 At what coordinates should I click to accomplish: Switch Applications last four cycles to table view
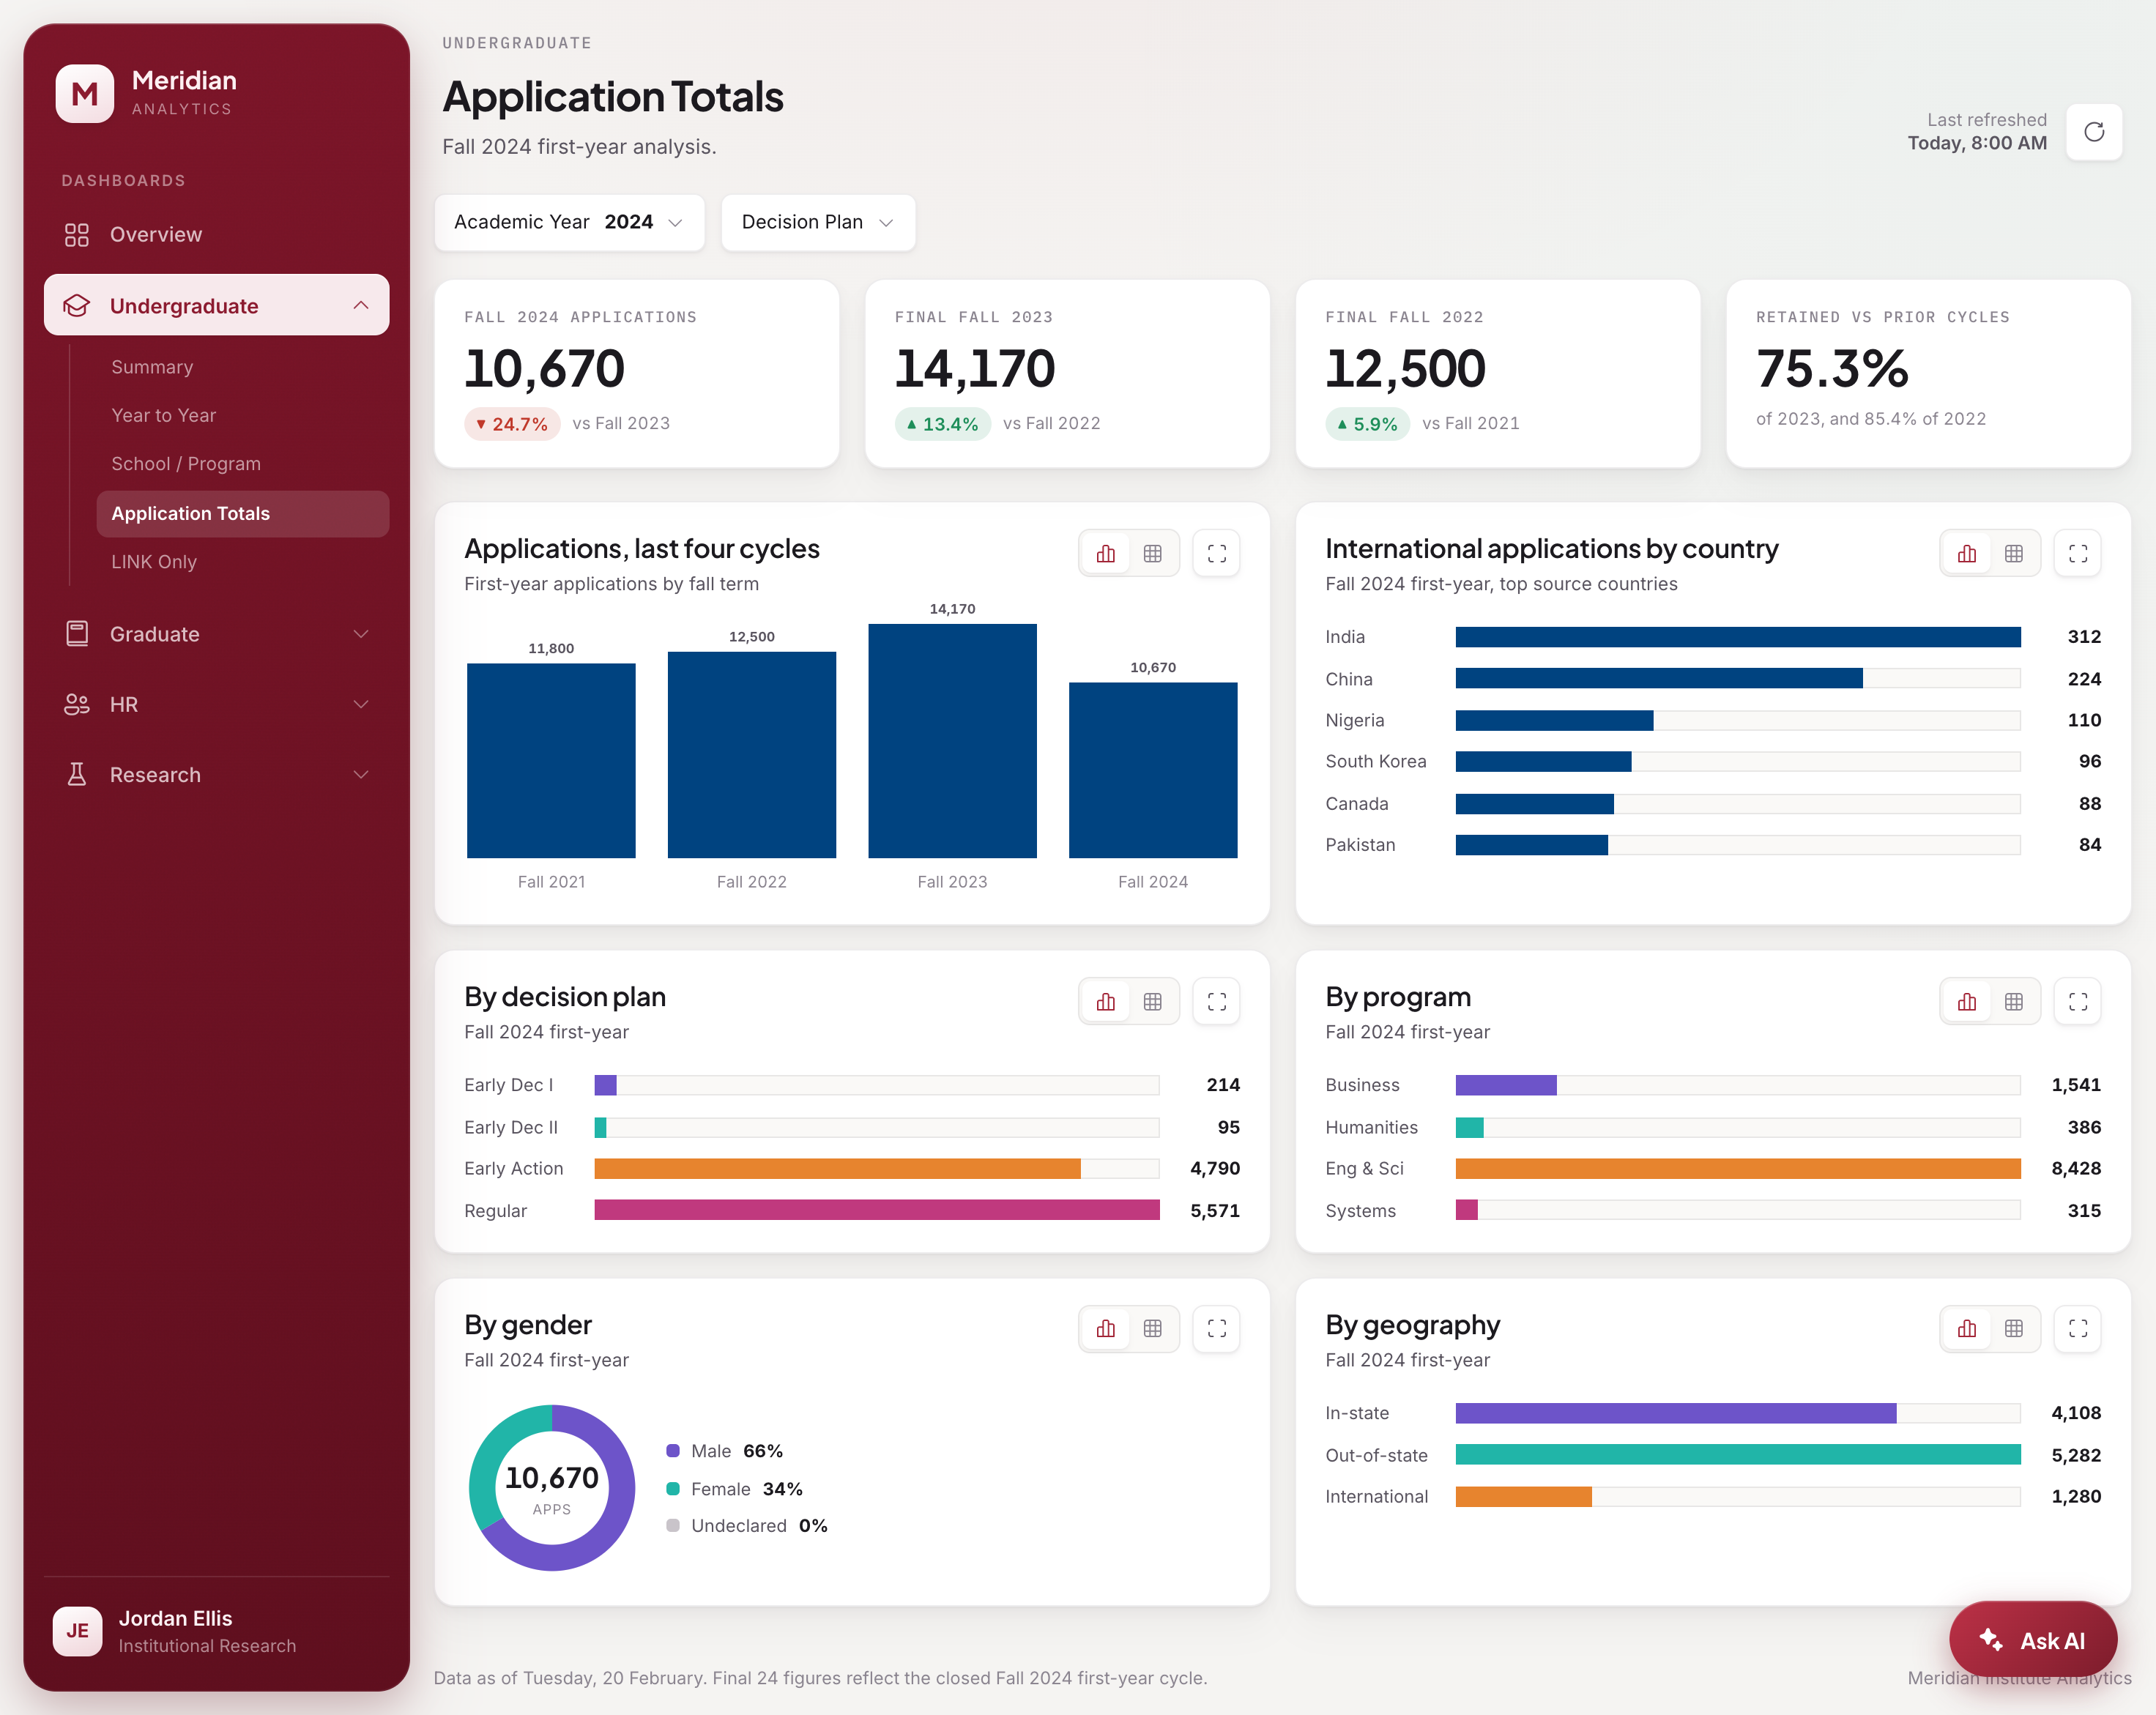pyautogui.click(x=1153, y=554)
